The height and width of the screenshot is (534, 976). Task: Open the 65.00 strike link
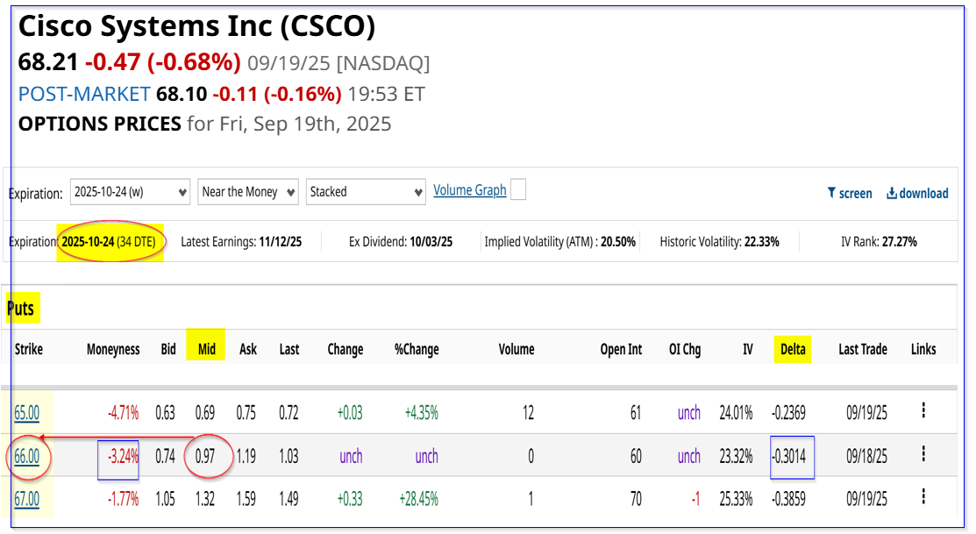pos(27,413)
